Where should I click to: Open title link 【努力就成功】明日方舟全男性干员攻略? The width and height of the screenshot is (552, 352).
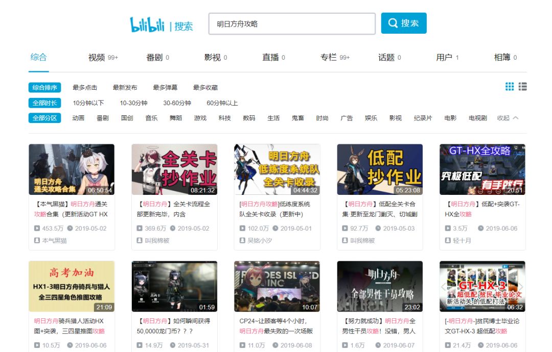click(379, 326)
